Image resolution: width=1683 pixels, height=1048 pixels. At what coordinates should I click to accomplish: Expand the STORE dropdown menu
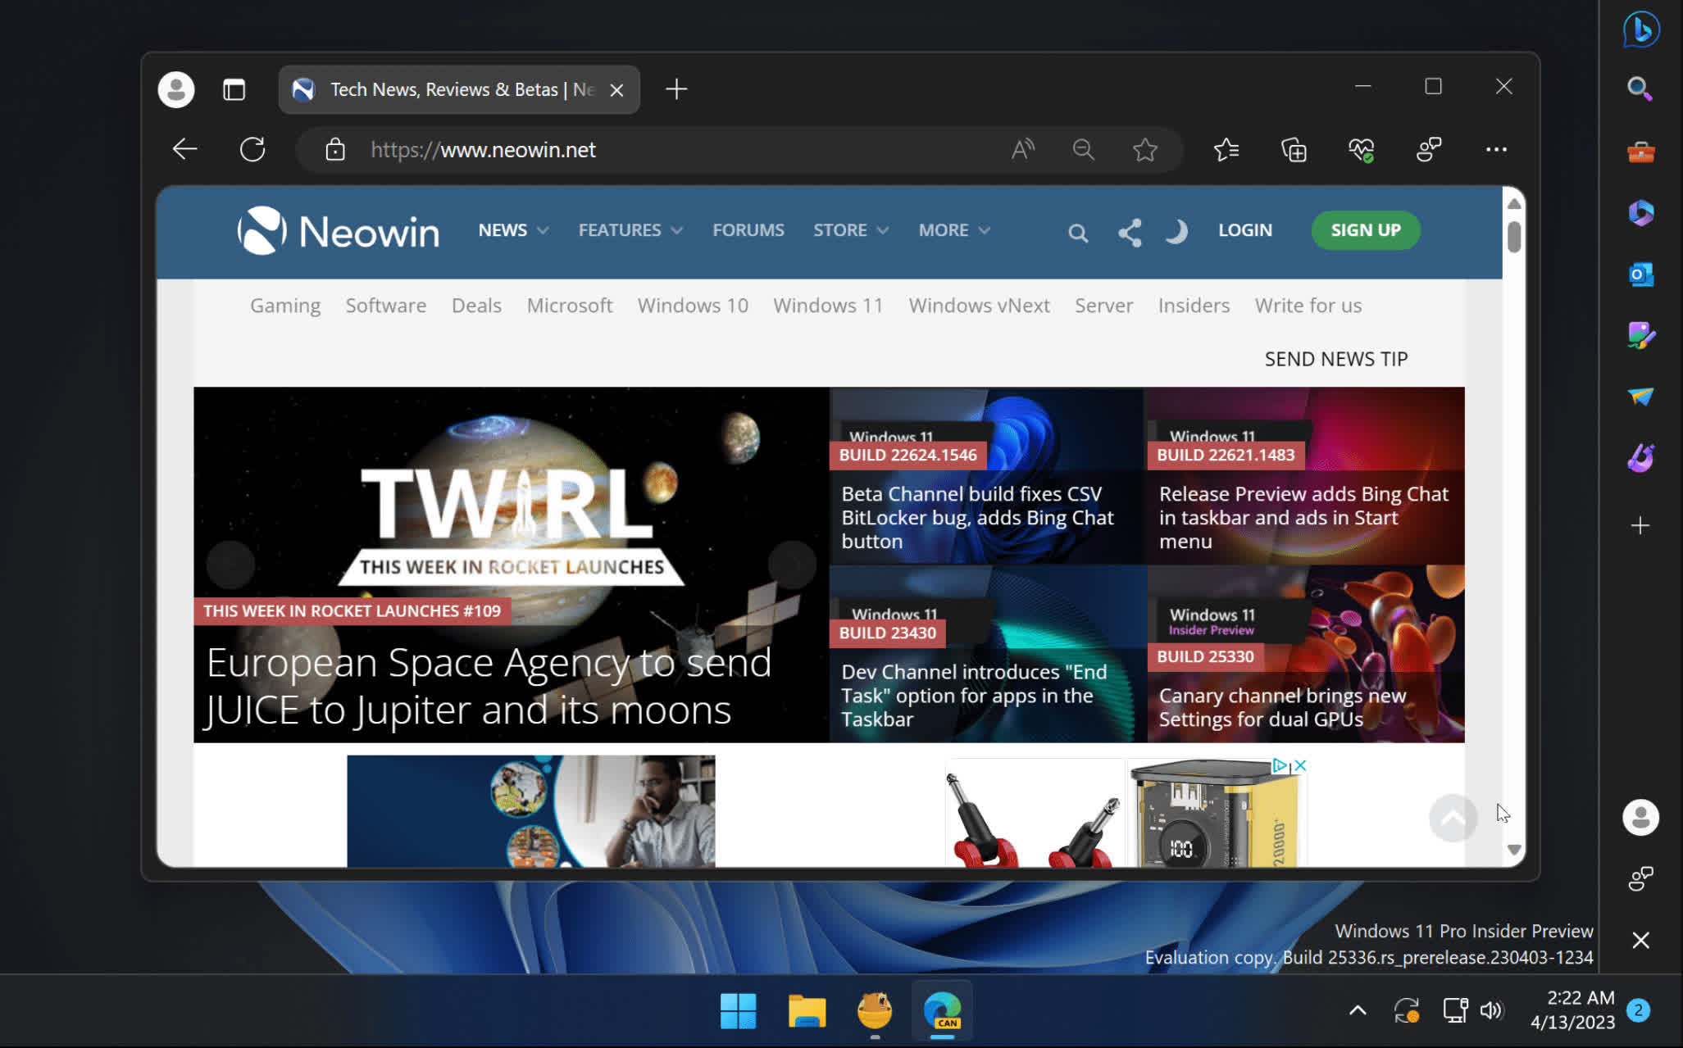(851, 230)
